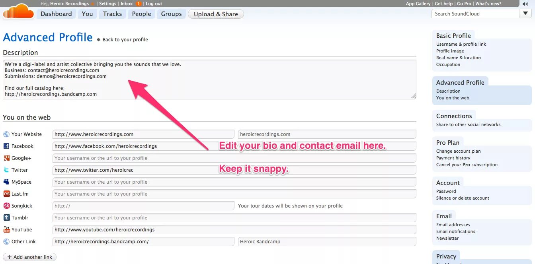Viewport: 535px width, 264px height.
Task: Click the empty Google+ profile field
Action: coord(234,158)
